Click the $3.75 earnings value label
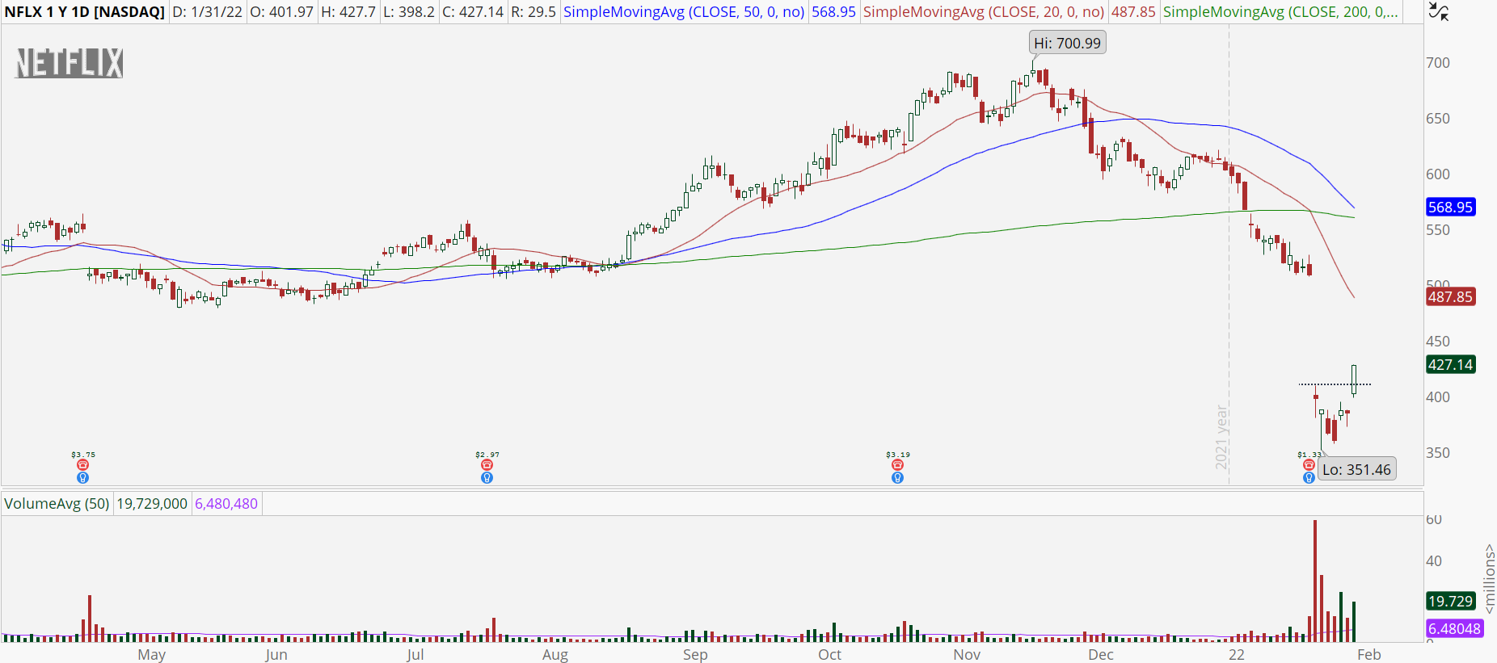The image size is (1497, 663). click(83, 455)
